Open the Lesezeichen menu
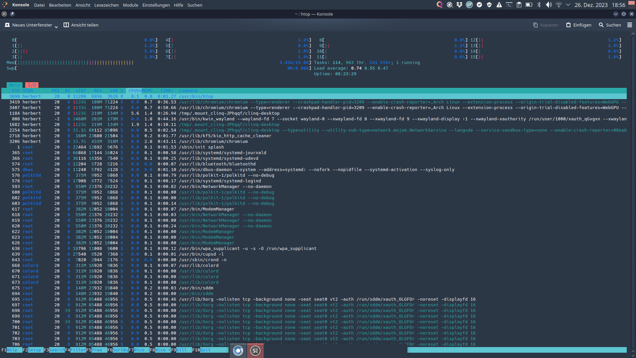Viewport: 636px width, 358px height. coord(106,5)
